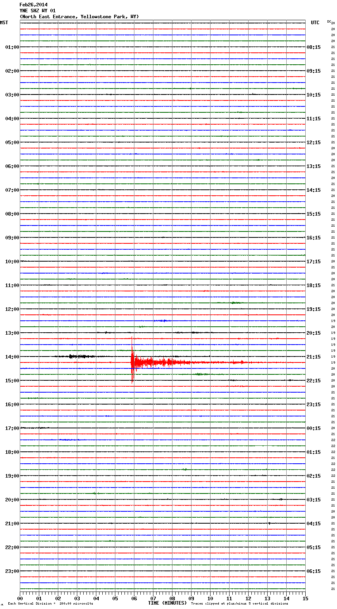Select the '13:15' UTC time label
This screenshot has width=337, height=609.
314,166
